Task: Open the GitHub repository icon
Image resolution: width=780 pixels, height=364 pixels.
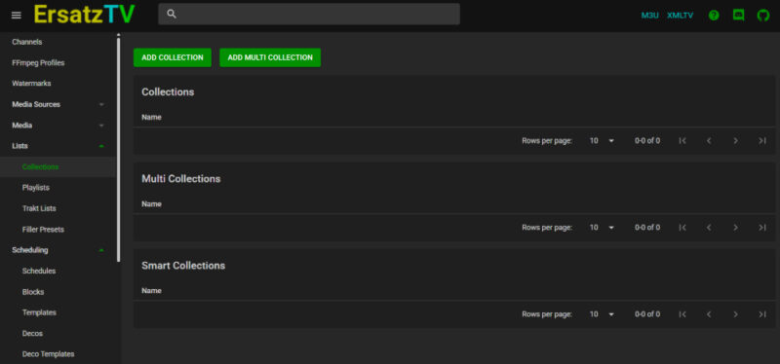Action: coord(763,16)
